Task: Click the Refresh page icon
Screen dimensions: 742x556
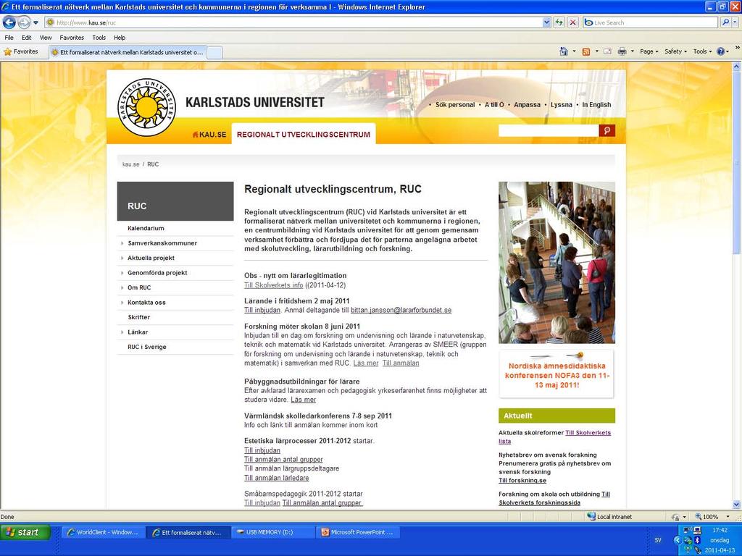Action: coord(559,22)
